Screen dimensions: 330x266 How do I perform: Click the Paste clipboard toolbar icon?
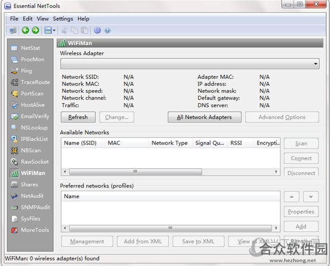tap(85, 30)
